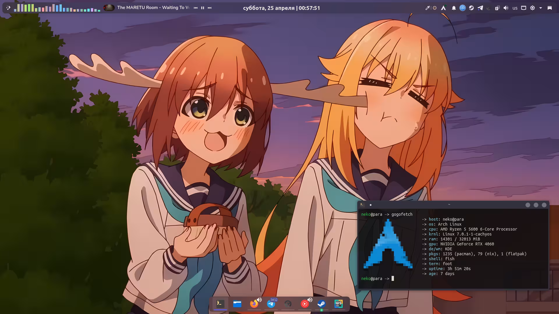Image resolution: width=559 pixels, height=314 pixels.
Task: Close the terminal window
Action: click(544, 205)
